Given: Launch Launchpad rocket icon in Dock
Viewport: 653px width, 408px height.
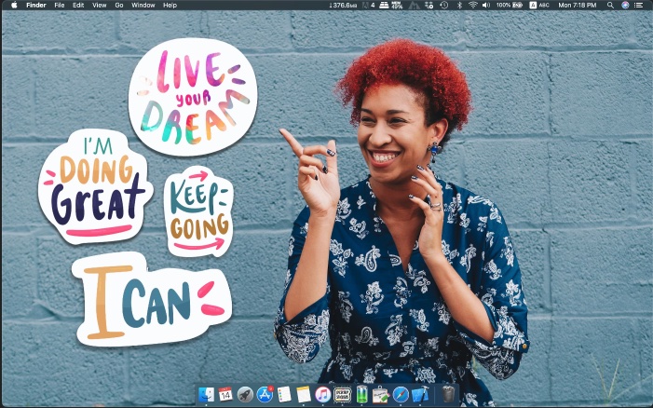Looking at the screenshot, I should (x=245, y=394).
